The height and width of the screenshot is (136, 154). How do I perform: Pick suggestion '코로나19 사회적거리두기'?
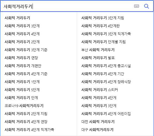point(24,106)
